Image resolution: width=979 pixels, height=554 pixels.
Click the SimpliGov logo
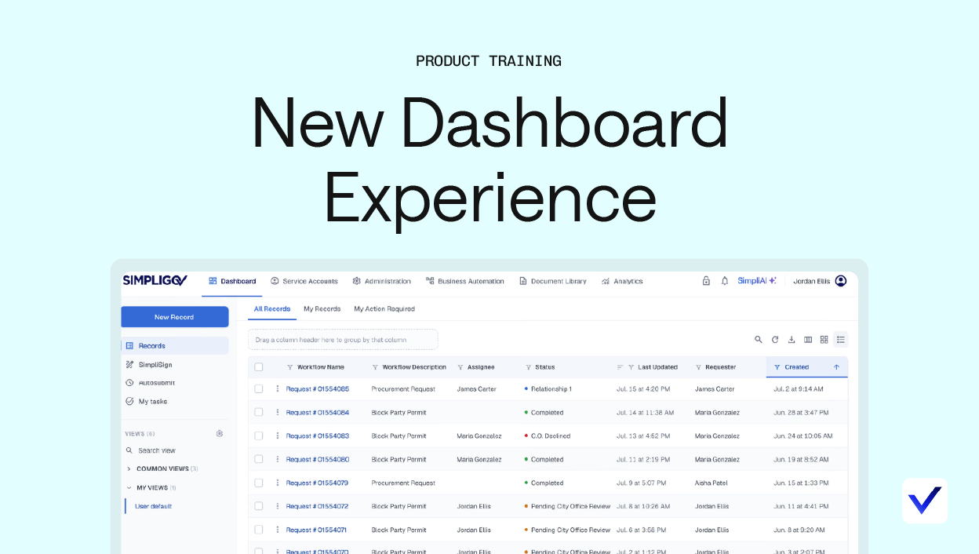[155, 281]
